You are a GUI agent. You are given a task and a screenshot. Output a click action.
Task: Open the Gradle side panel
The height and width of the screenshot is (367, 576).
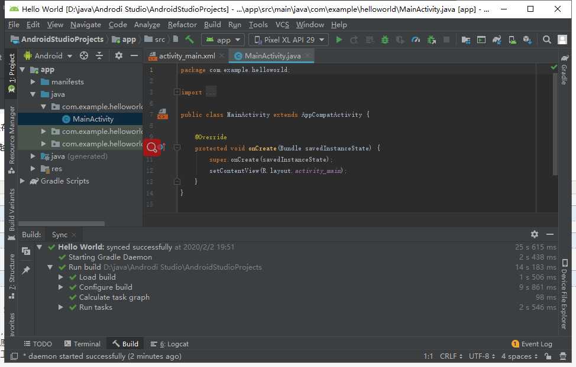564,70
